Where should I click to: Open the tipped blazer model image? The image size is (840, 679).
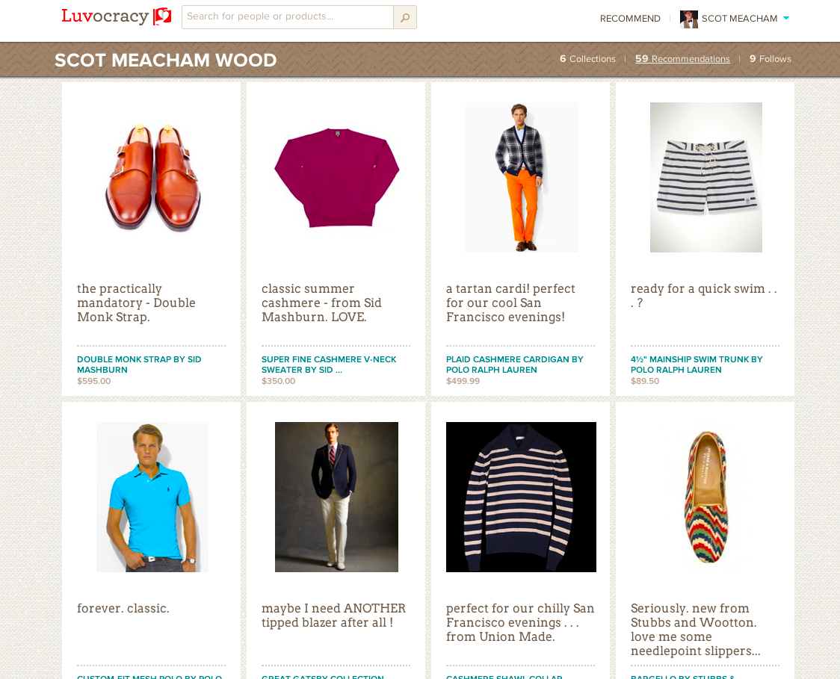[x=336, y=497]
